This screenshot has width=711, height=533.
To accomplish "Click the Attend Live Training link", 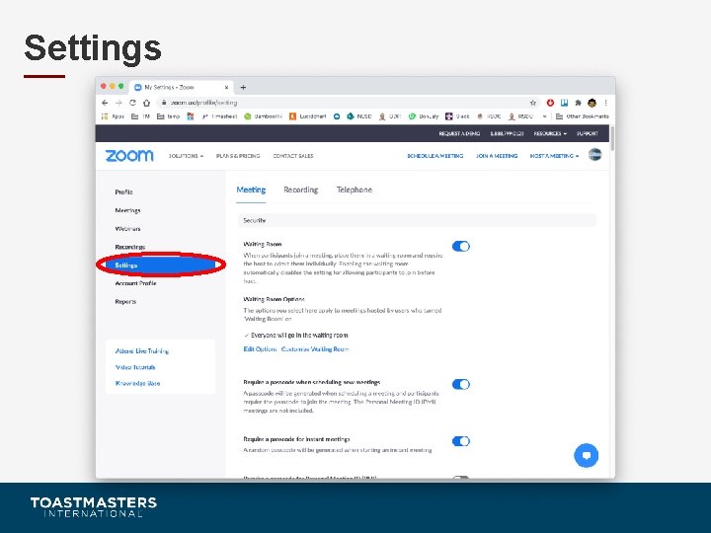I will (x=142, y=351).
